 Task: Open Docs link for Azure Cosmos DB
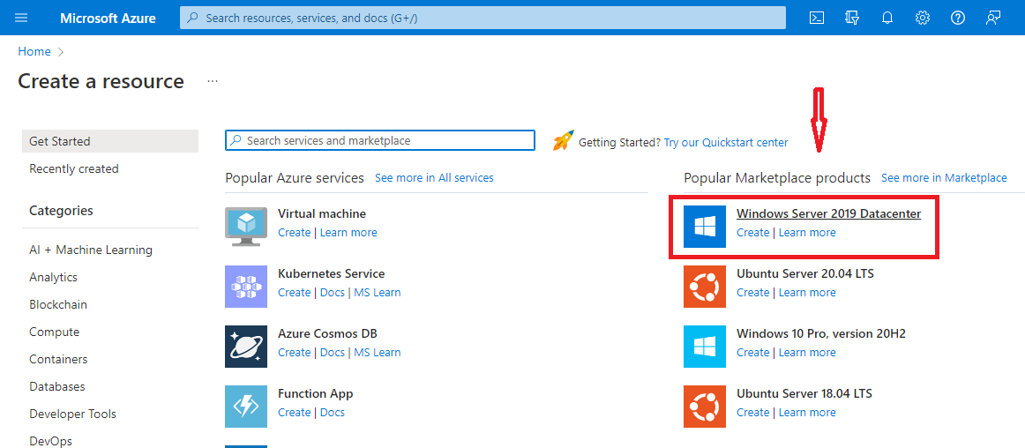coord(332,353)
